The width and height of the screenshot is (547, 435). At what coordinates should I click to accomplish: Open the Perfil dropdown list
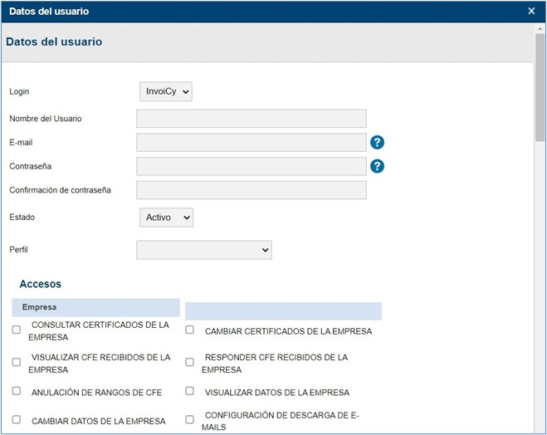tap(204, 250)
